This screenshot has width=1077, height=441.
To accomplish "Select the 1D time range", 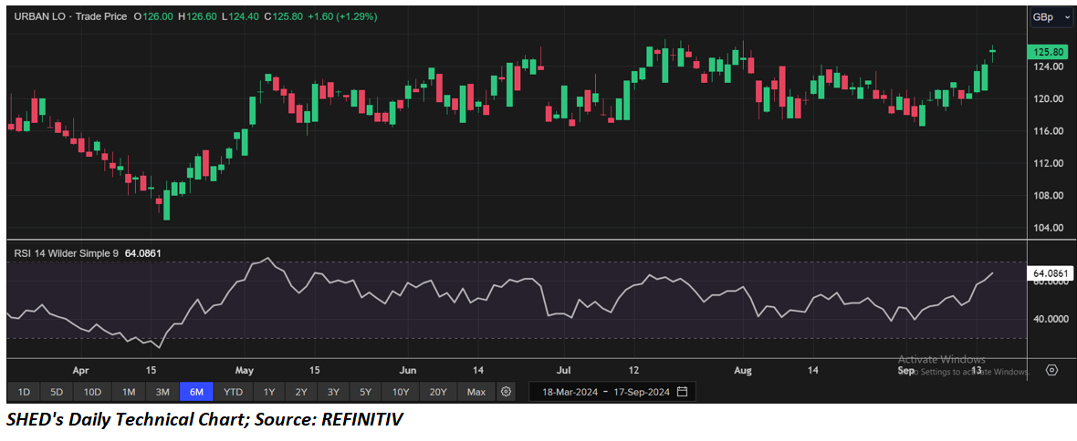I will (24, 393).
